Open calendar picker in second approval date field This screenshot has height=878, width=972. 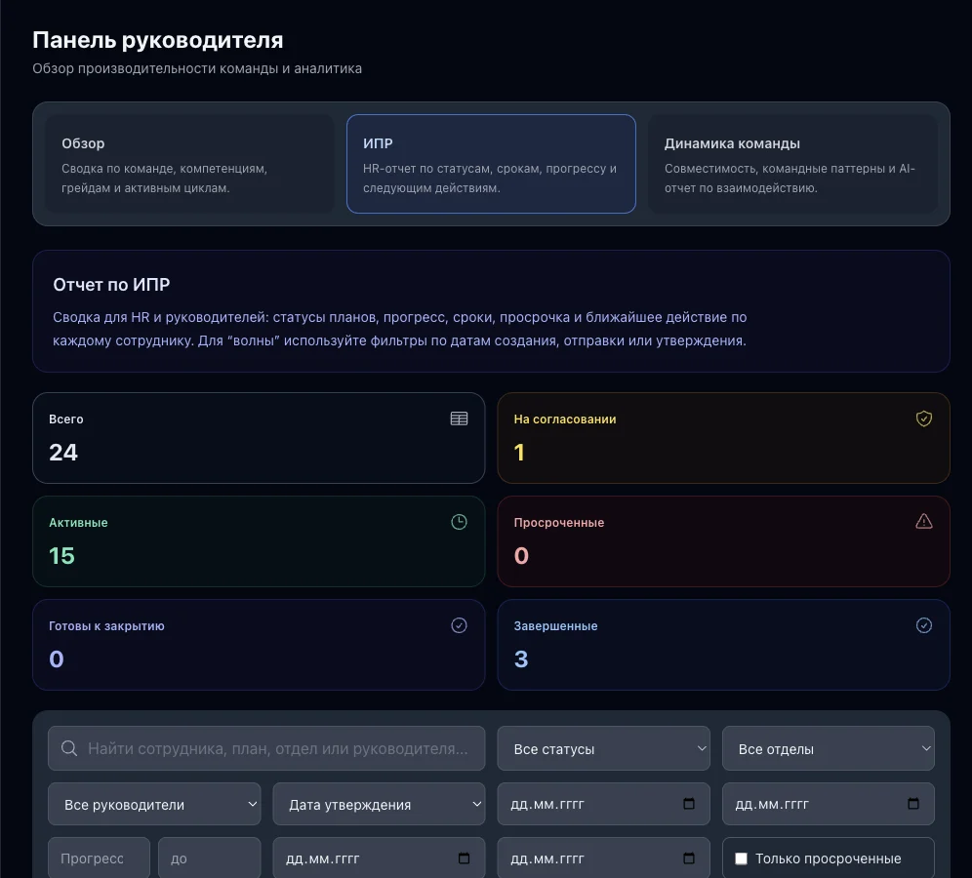(913, 804)
